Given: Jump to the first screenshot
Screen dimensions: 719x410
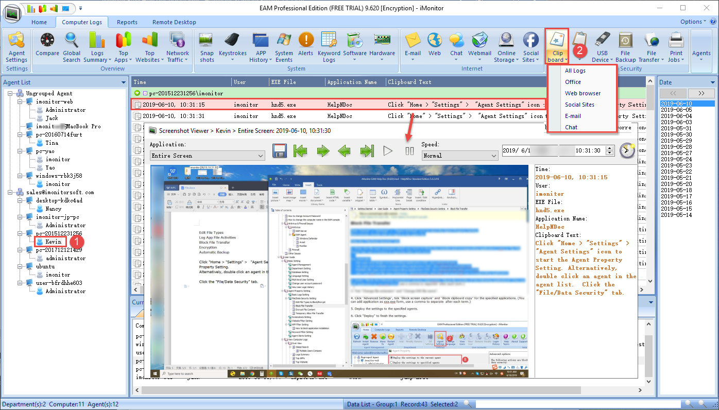Looking at the screenshot, I should [301, 151].
